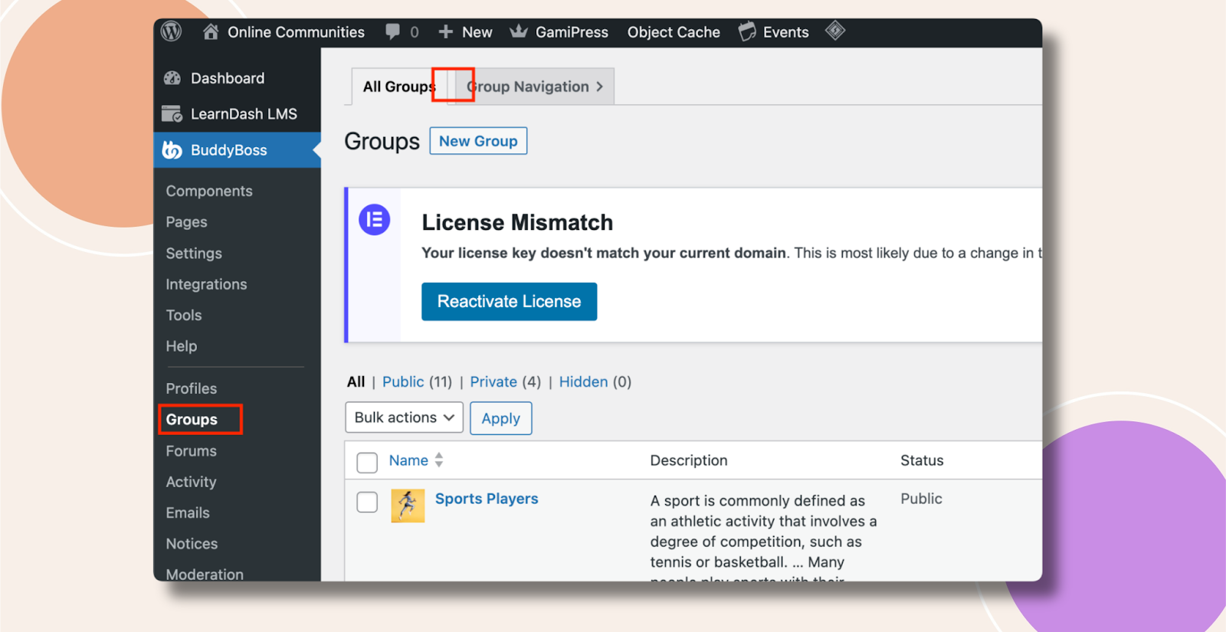Open Profiles in the sidebar
Viewport: 1226px width, 632px height.
pos(192,388)
